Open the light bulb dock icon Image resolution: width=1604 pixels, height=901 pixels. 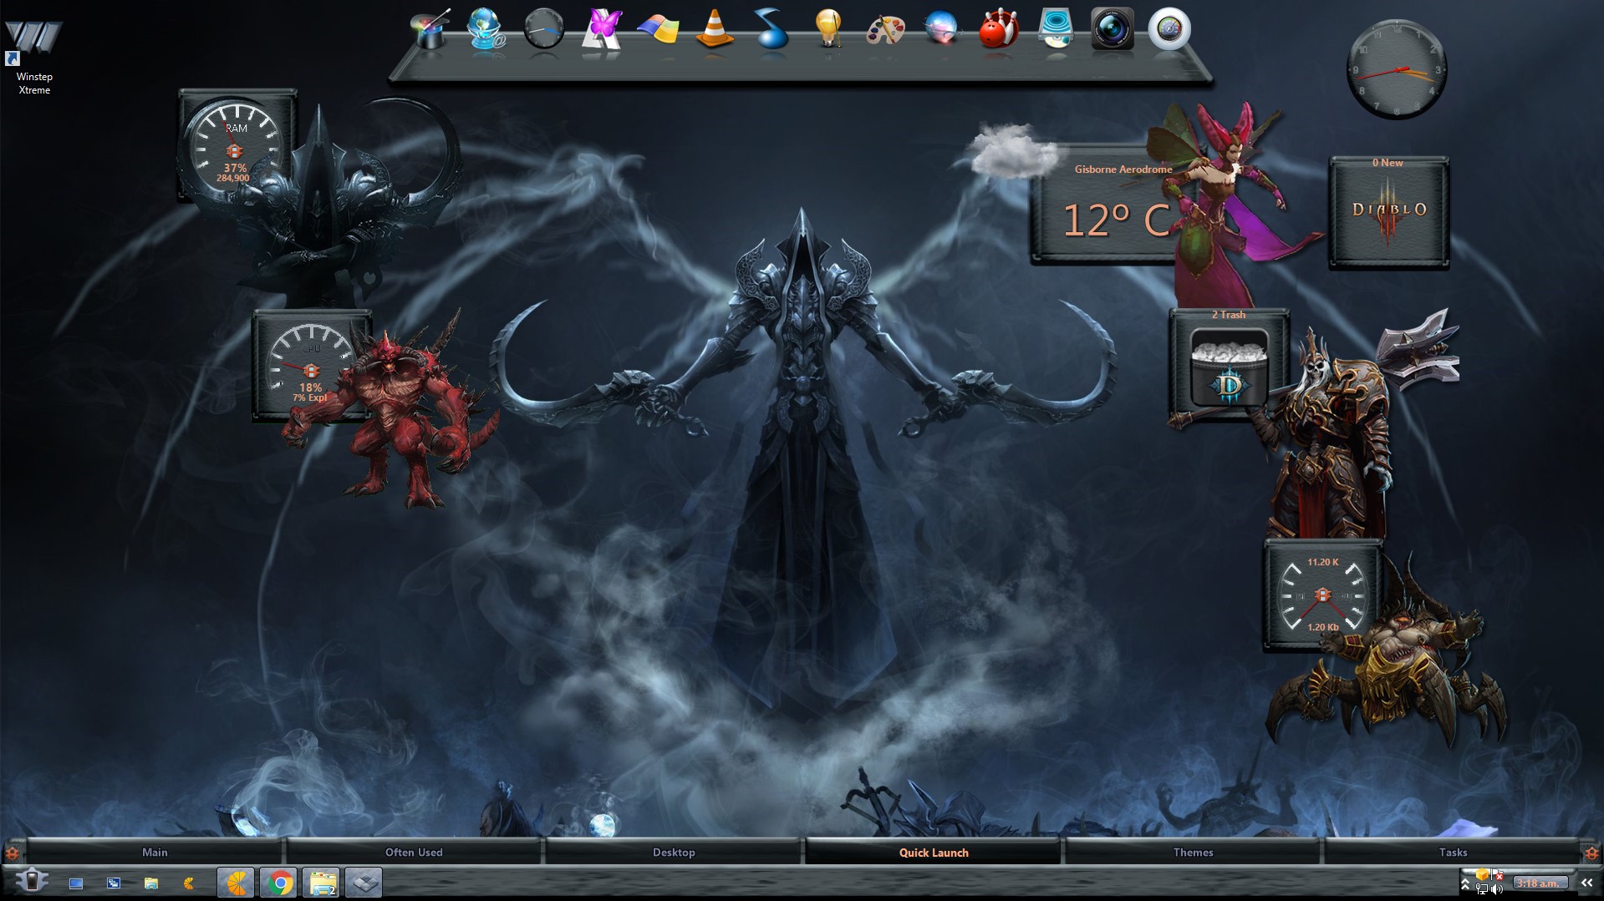(x=827, y=29)
